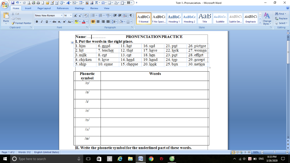This screenshot has width=290, height=163.
Task: Click the Replace button
Action: tap(281, 18)
